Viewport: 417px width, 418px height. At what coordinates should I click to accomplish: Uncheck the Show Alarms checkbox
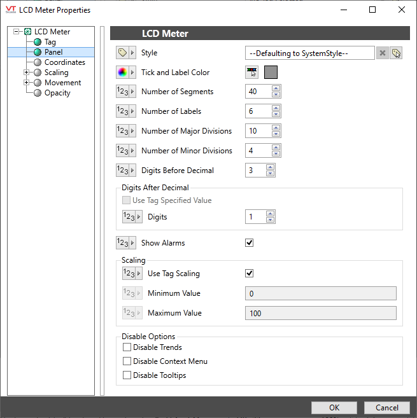[250, 243]
